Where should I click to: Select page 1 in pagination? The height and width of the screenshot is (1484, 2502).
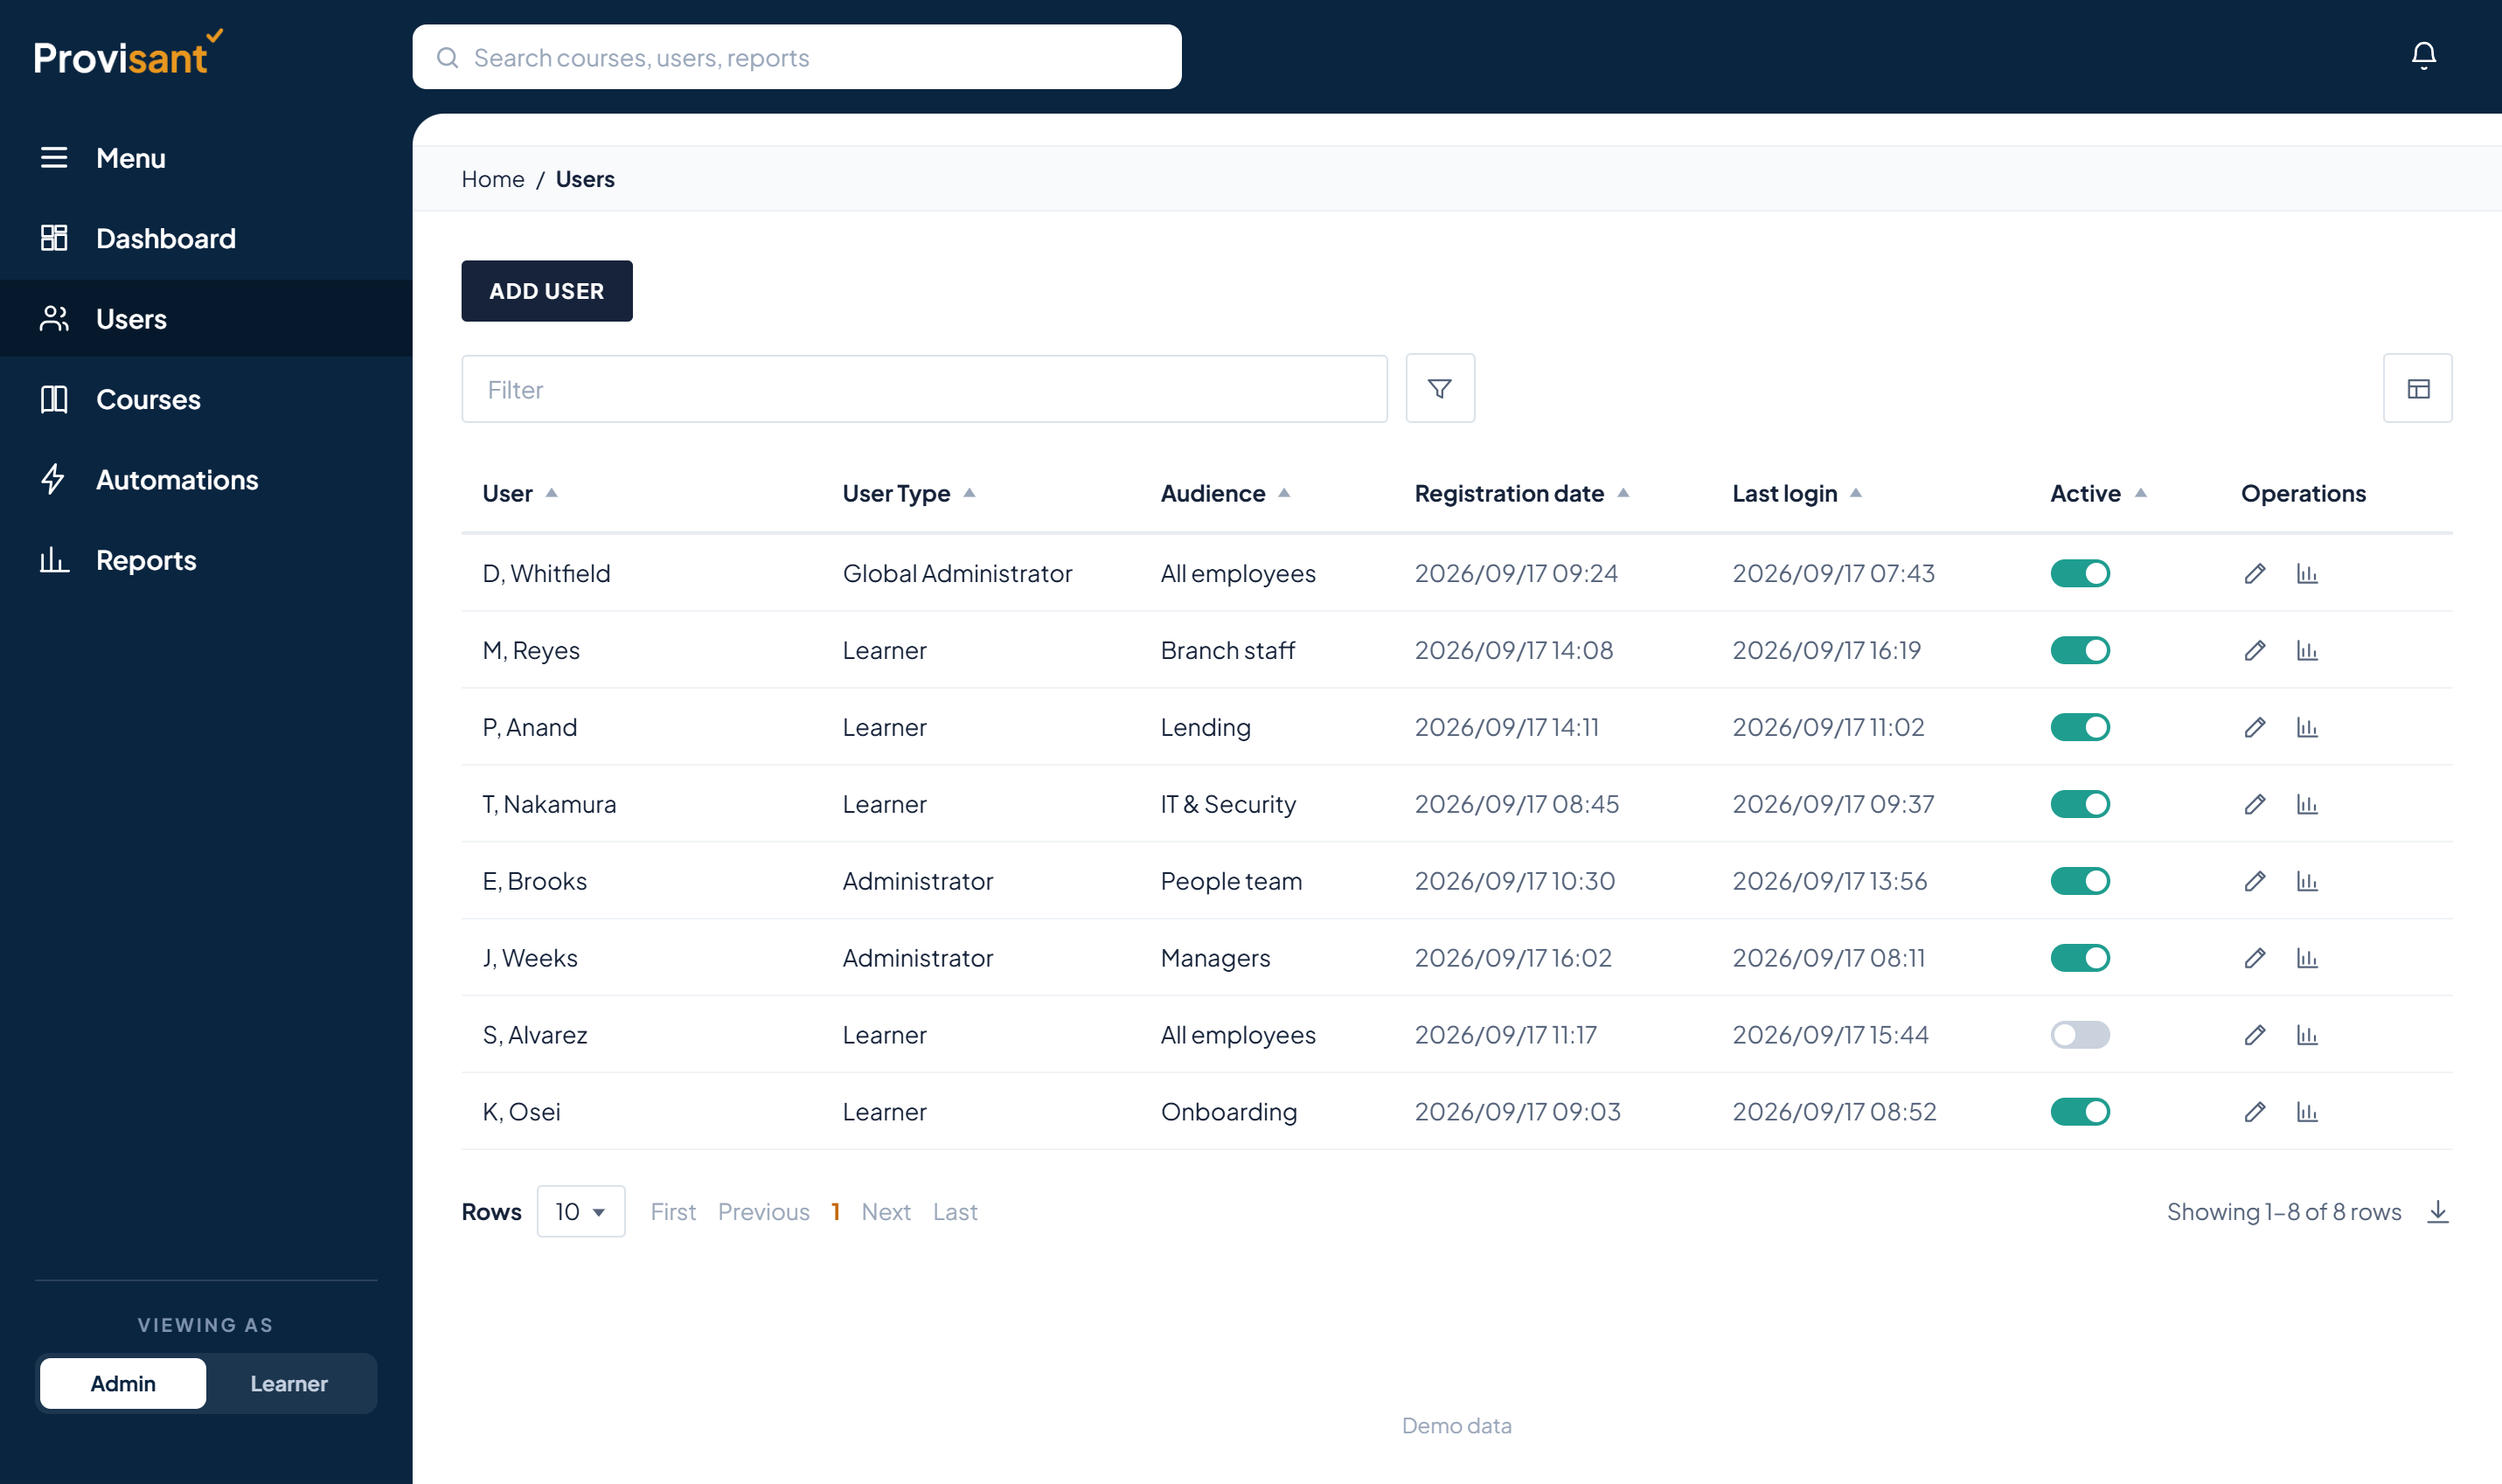coord(835,1211)
